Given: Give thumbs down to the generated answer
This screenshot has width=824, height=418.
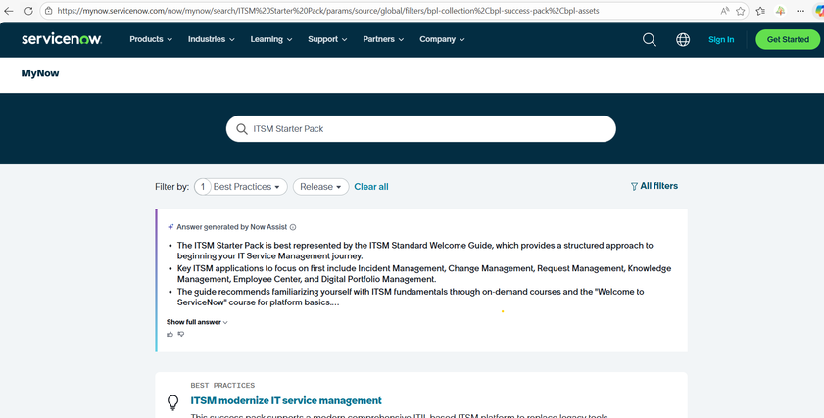Looking at the screenshot, I should (x=181, y=334).
